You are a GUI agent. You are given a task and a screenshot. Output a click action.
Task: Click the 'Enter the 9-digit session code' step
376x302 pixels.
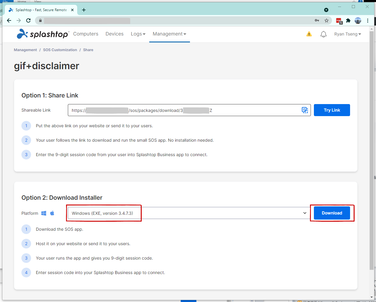[122, 155]
